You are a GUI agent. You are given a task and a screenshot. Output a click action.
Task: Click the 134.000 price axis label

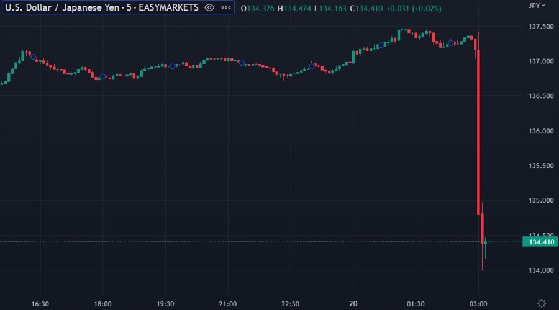point(541,270)
